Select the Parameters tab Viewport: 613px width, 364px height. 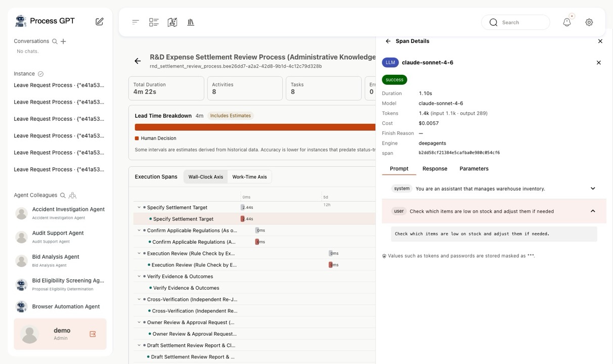(x=474, y=169)
